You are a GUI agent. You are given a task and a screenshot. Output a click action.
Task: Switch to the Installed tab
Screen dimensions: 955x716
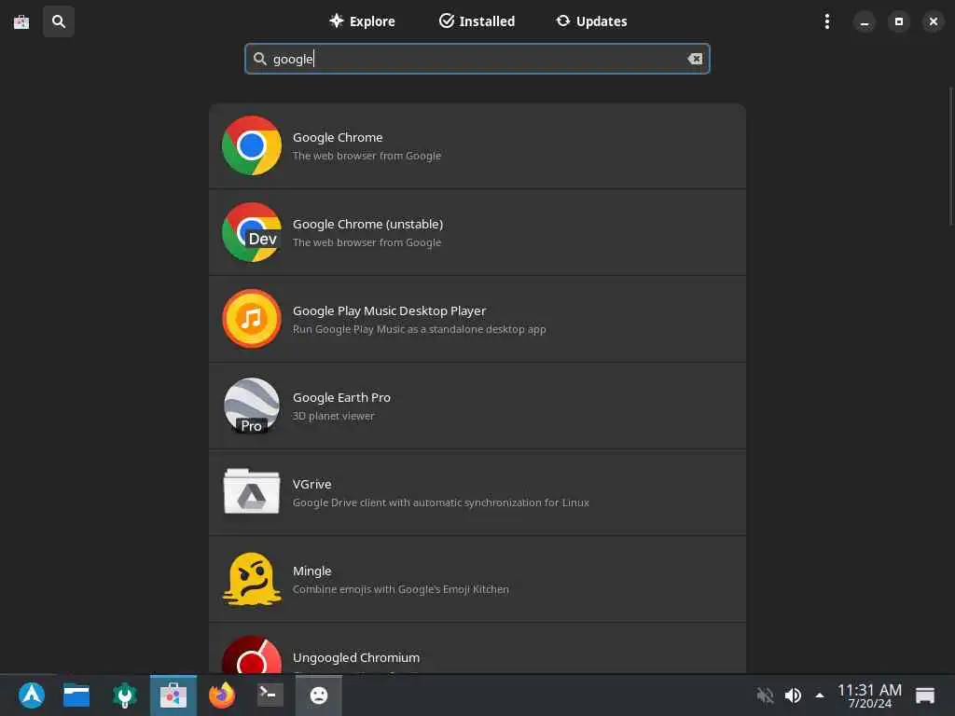(x=477, y=21)
